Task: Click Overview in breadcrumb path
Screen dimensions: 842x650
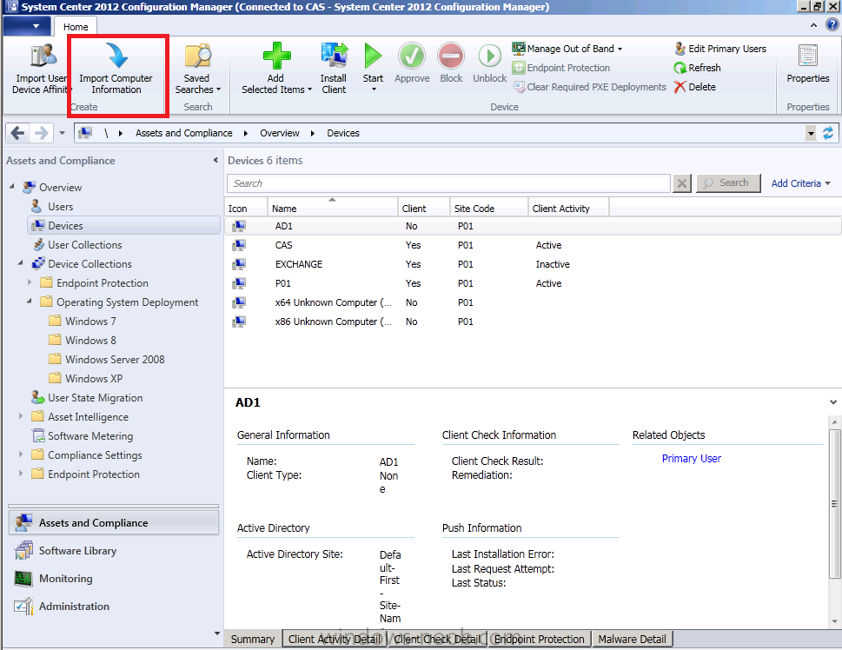Action: tap(279, 133)
